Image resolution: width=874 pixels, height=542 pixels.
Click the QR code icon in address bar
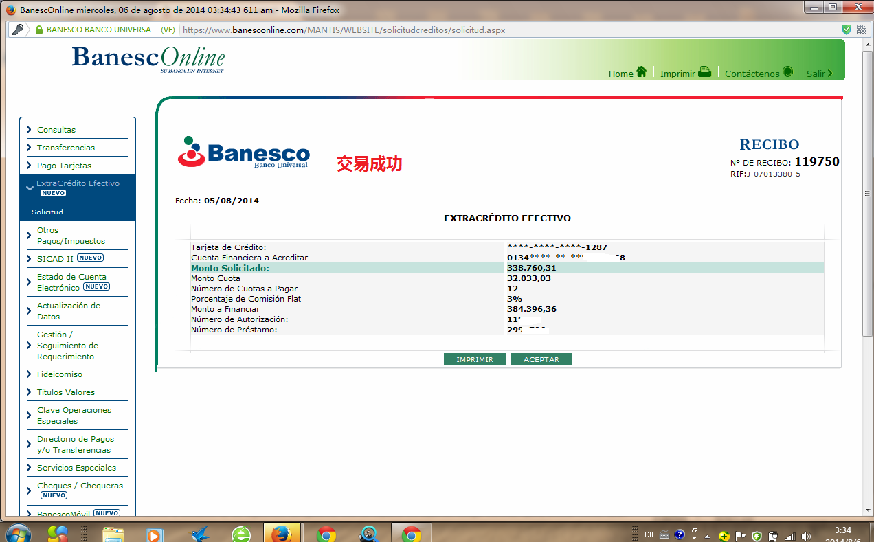pyautogui.click(x=861, y=30)
